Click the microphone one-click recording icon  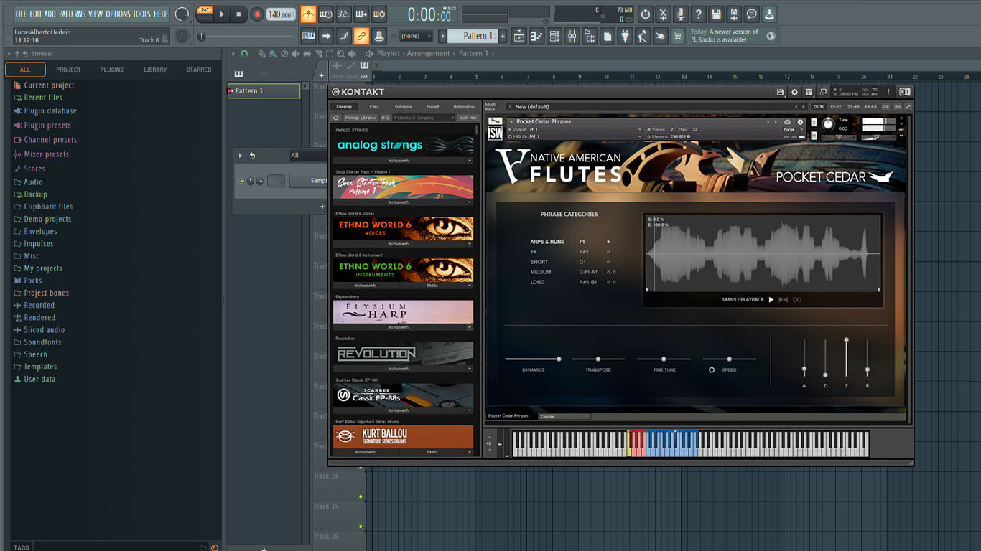tap(680, 14)
